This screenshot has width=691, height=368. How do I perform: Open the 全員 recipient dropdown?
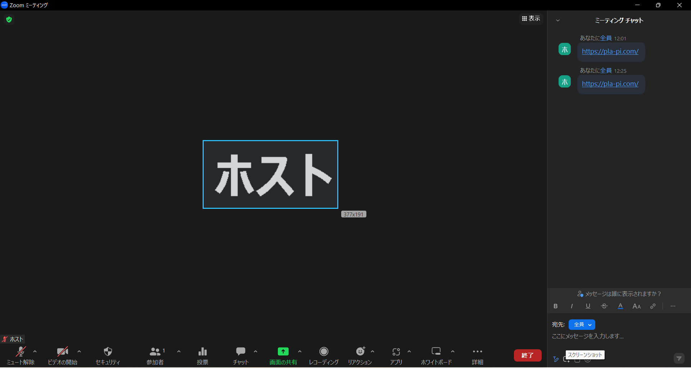[582, 324]
